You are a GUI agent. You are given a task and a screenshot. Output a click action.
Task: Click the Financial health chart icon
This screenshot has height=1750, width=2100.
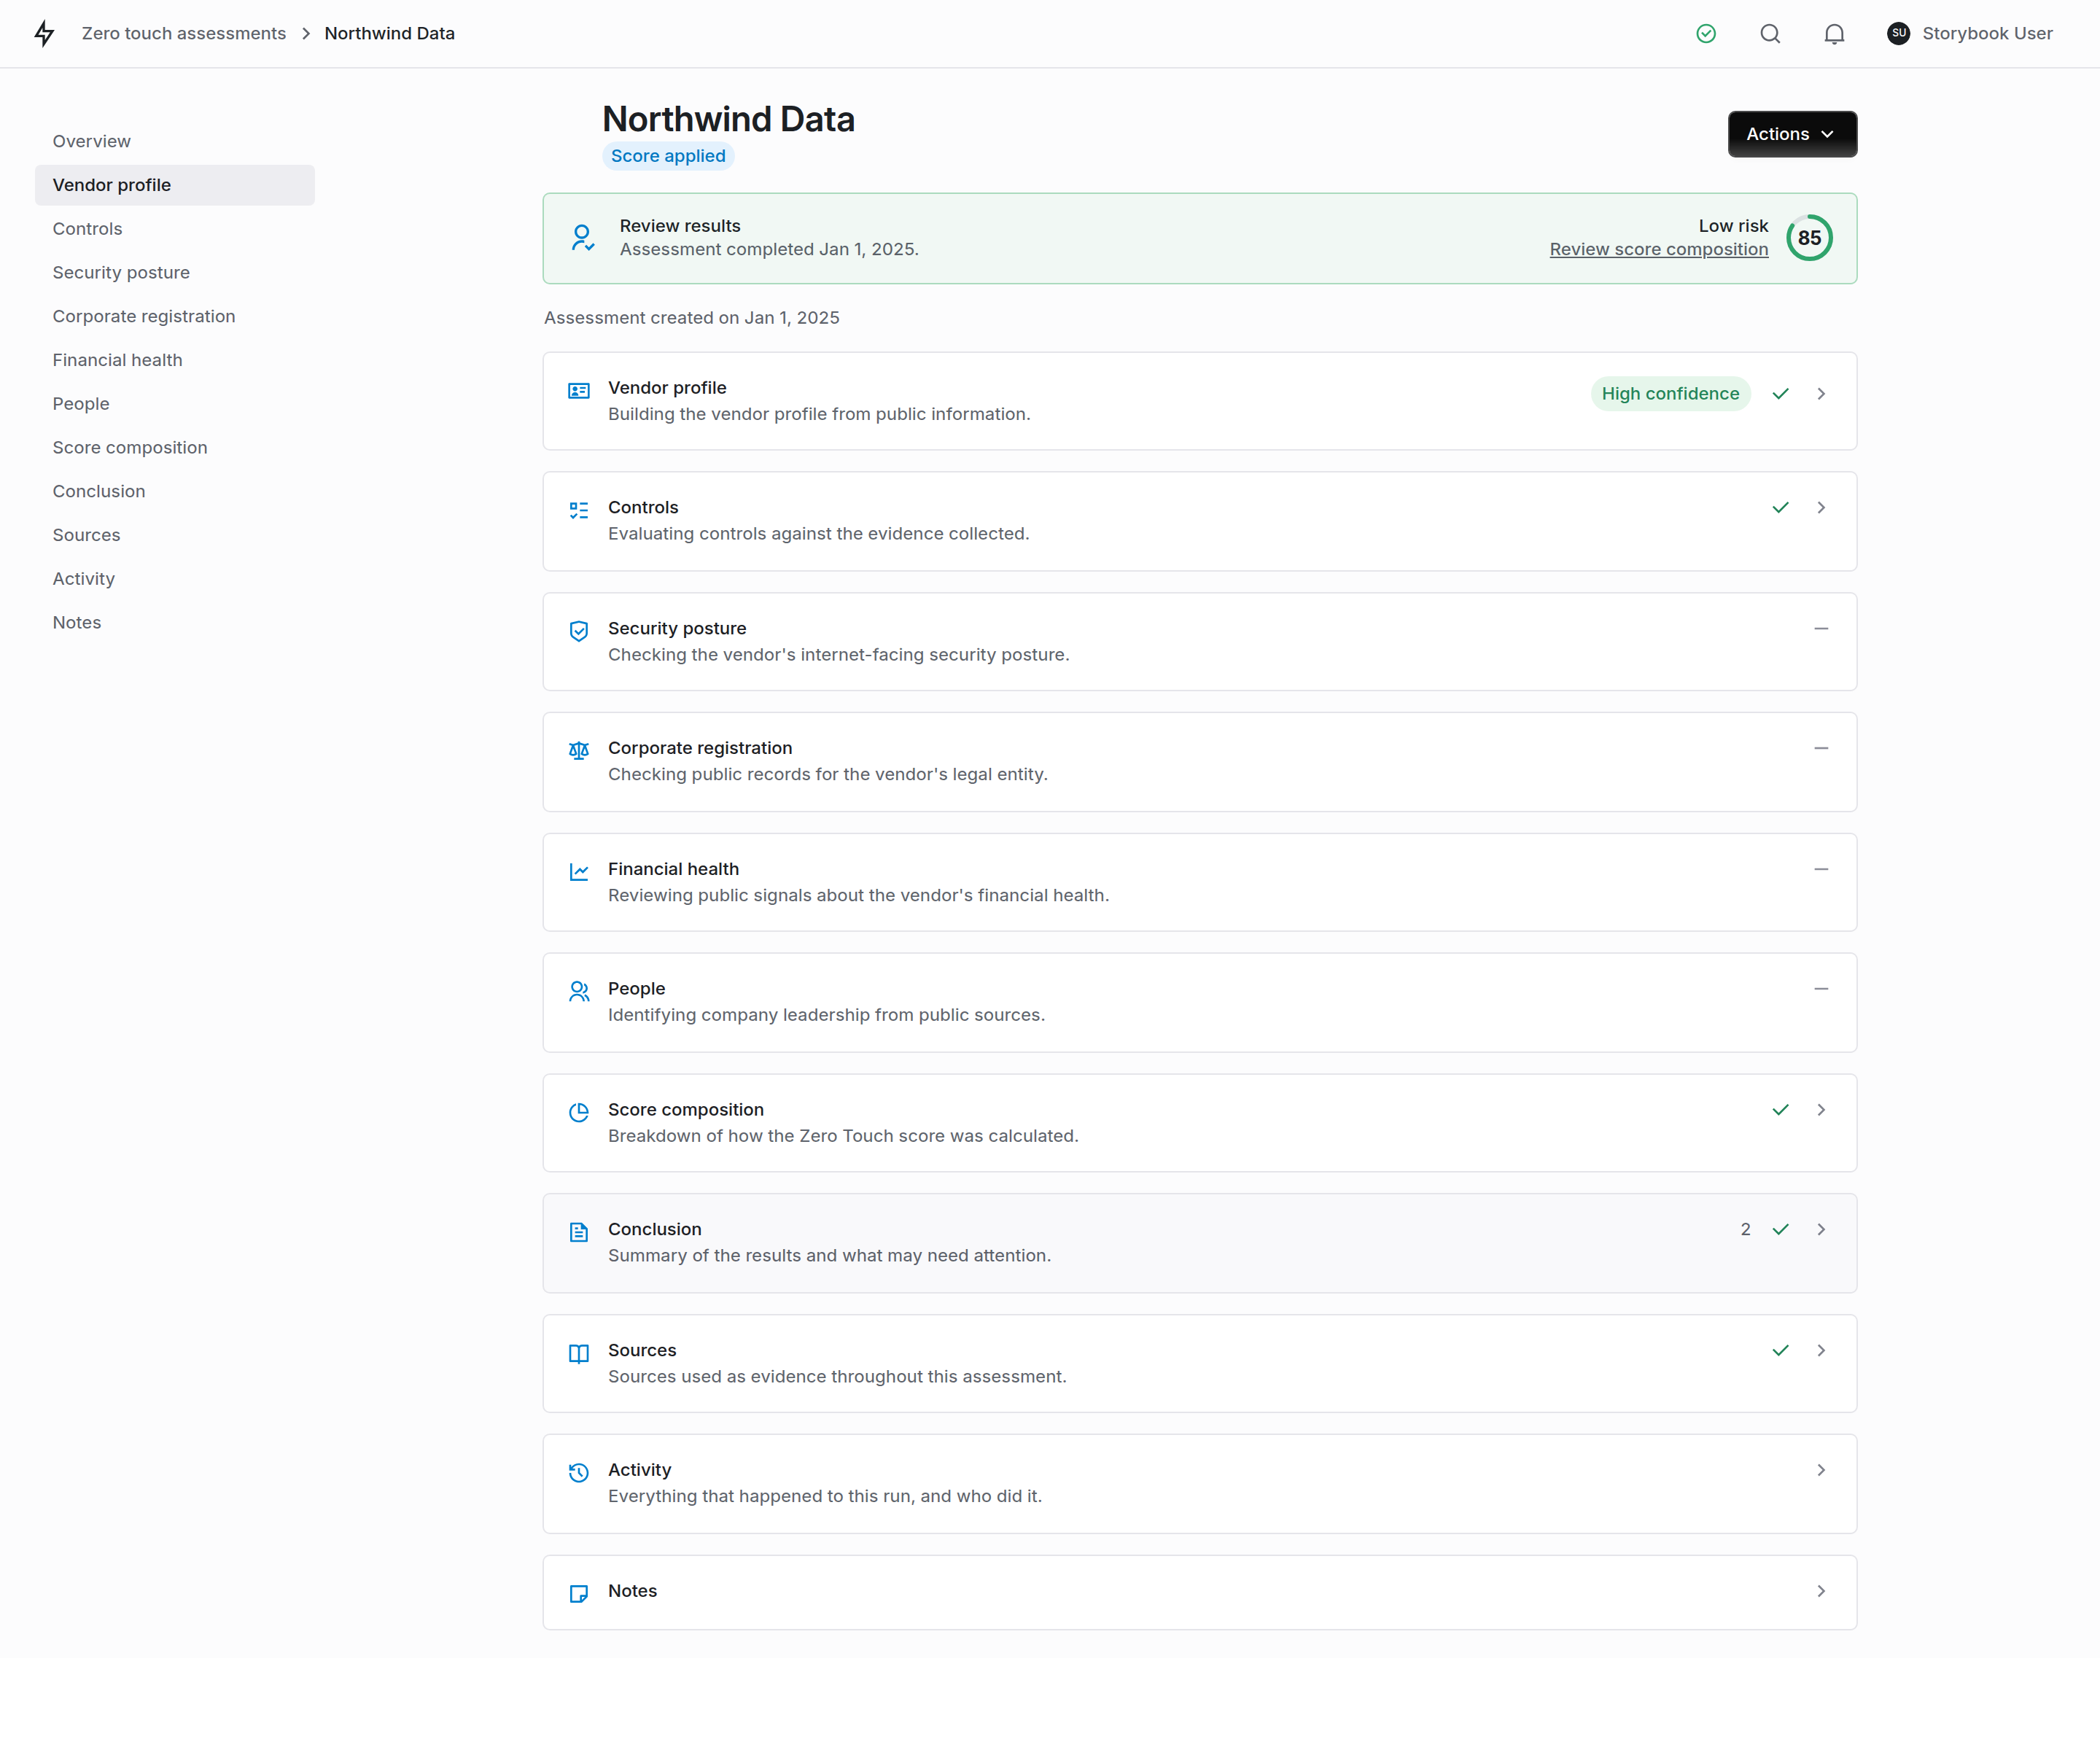point(579,872)
